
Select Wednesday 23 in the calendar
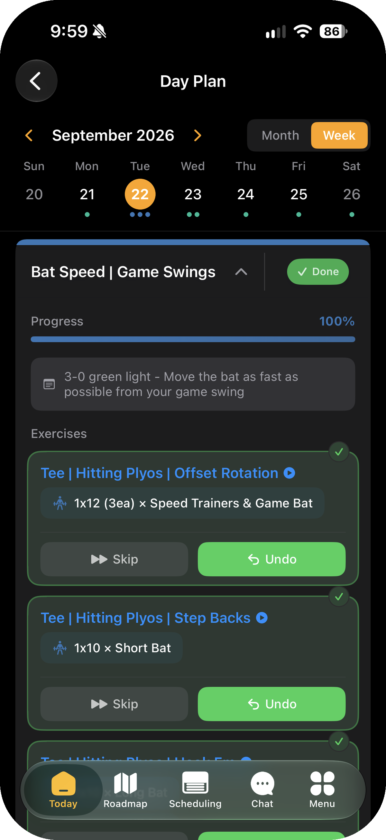(x=193, y=194)
